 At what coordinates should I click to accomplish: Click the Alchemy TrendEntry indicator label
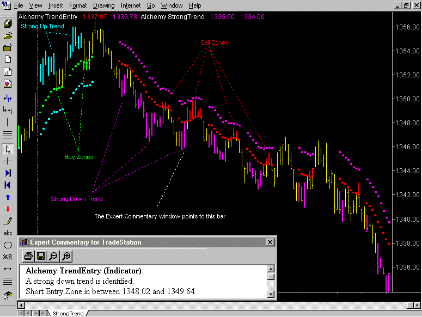[x=48, y=17]
